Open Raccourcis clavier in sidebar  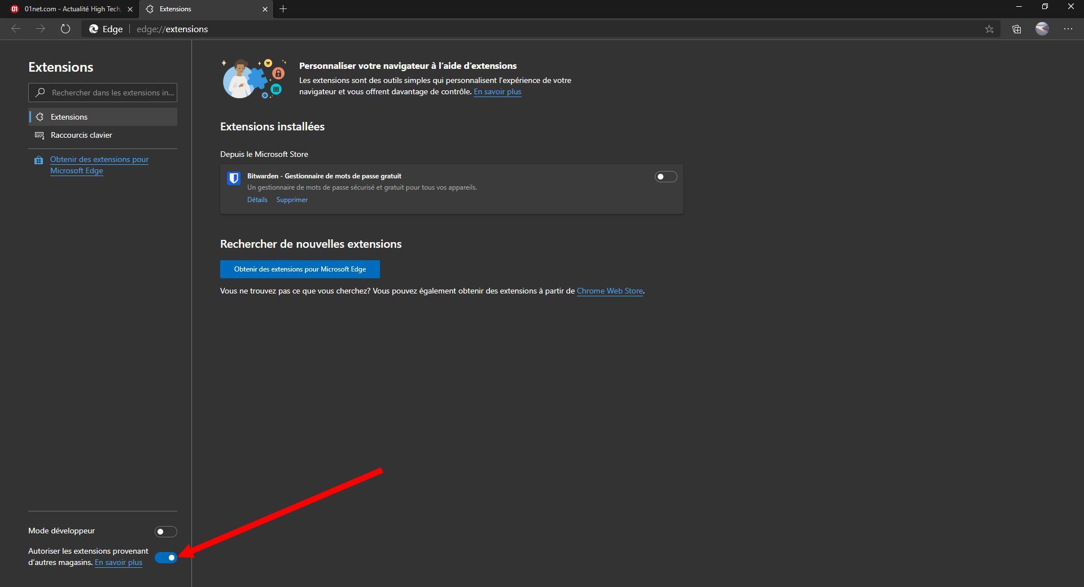coord(103,135)
